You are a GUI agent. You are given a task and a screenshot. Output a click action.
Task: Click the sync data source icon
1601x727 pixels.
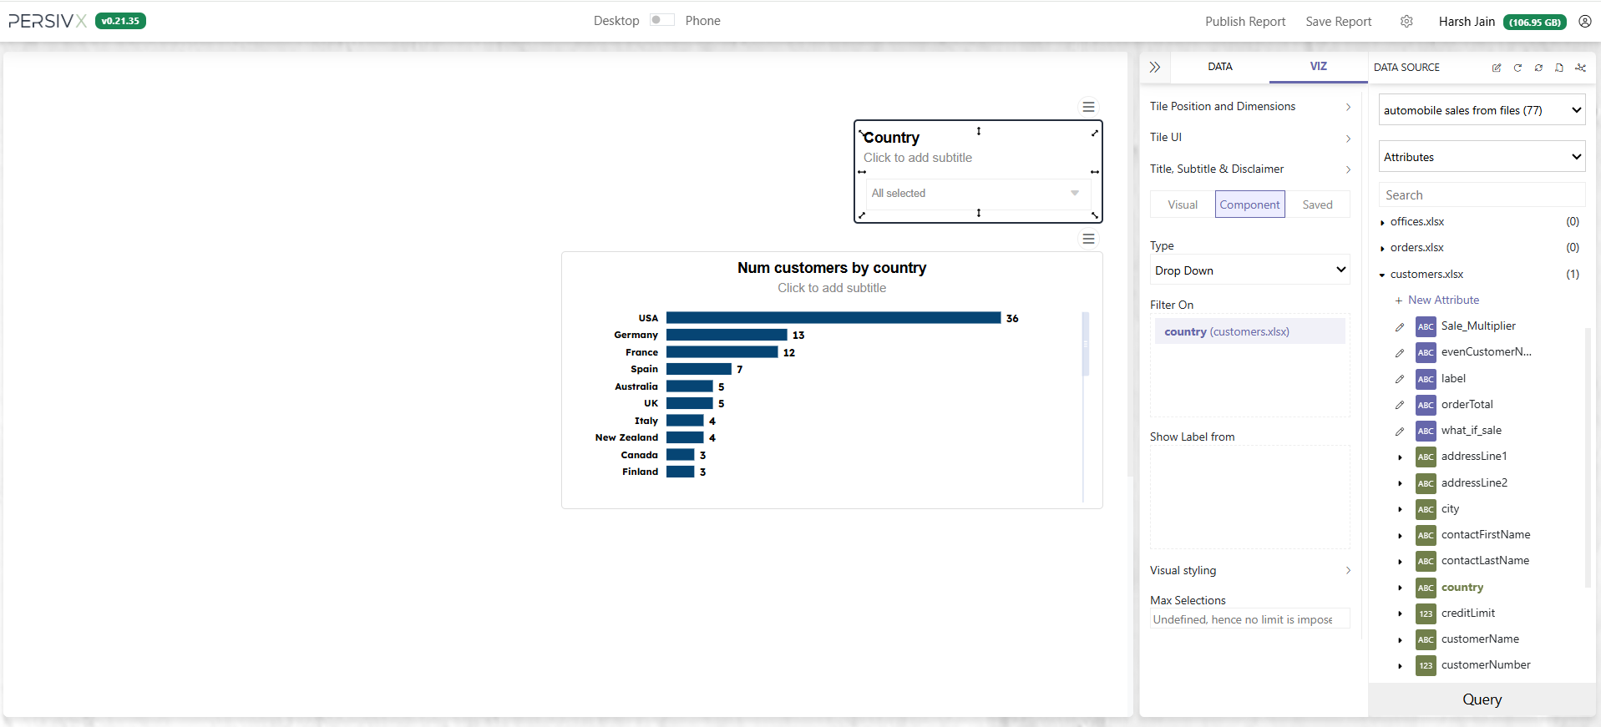[x=1538, y=68]
